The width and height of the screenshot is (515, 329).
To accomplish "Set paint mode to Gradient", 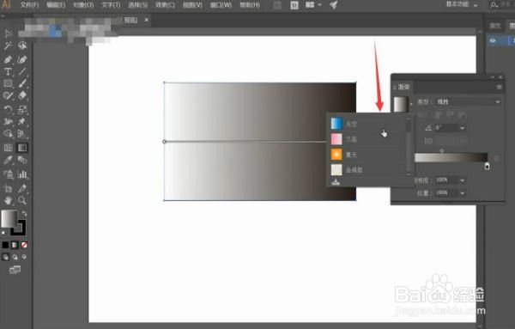I will tap(15, 245).
